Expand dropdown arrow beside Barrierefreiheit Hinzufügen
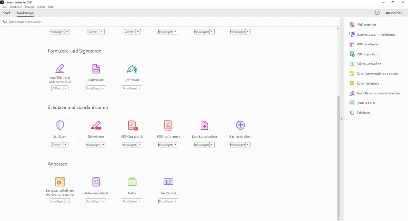This screenshot has height=221, width=408. 248,145
